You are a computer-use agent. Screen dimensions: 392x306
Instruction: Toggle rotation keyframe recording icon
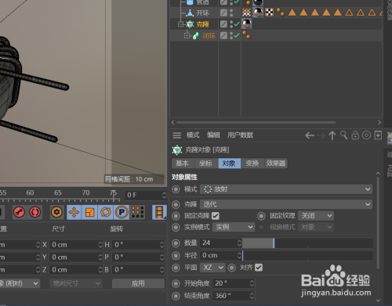pos(106,212)
